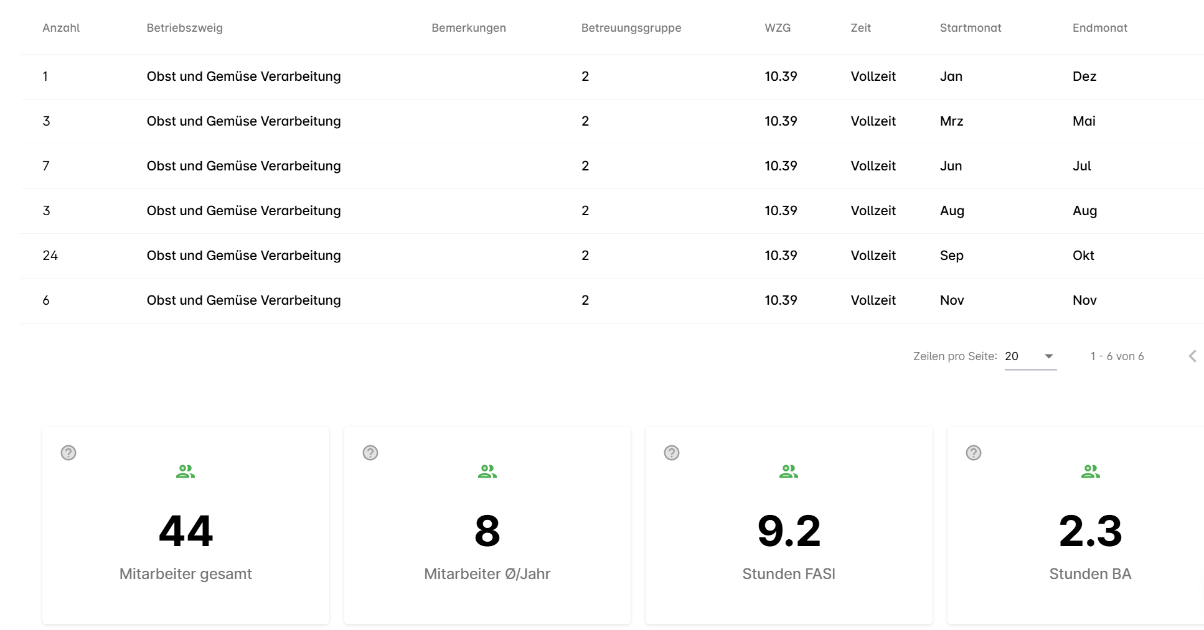This screenshot has height=630, width=1204.
Task: Click people icon above Mitarbeiter Ø/Jahr value
Action: (x=487, y=472)
